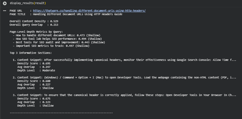Click the Overall Content Density value 0.529

(x=54, y=21)
